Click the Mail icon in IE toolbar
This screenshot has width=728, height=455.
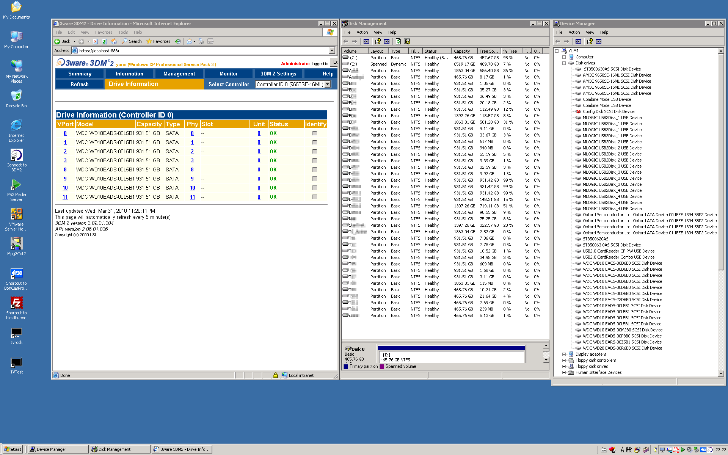190,41
